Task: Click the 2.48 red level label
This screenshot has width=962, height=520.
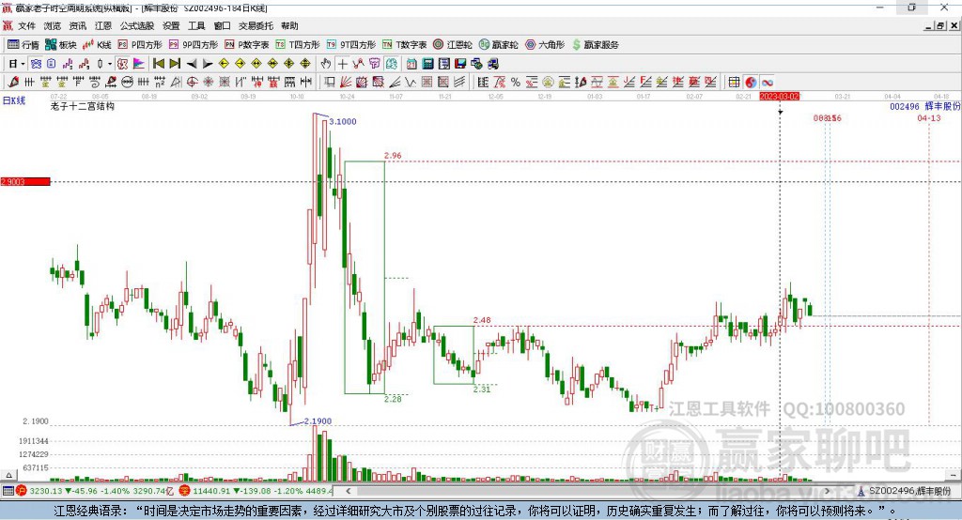Action: click(x=482, y=320)
